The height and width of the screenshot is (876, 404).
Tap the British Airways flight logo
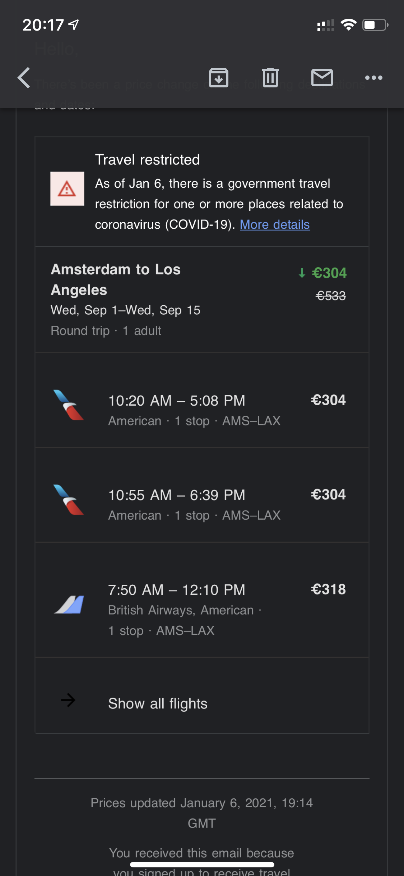(69, 604)
